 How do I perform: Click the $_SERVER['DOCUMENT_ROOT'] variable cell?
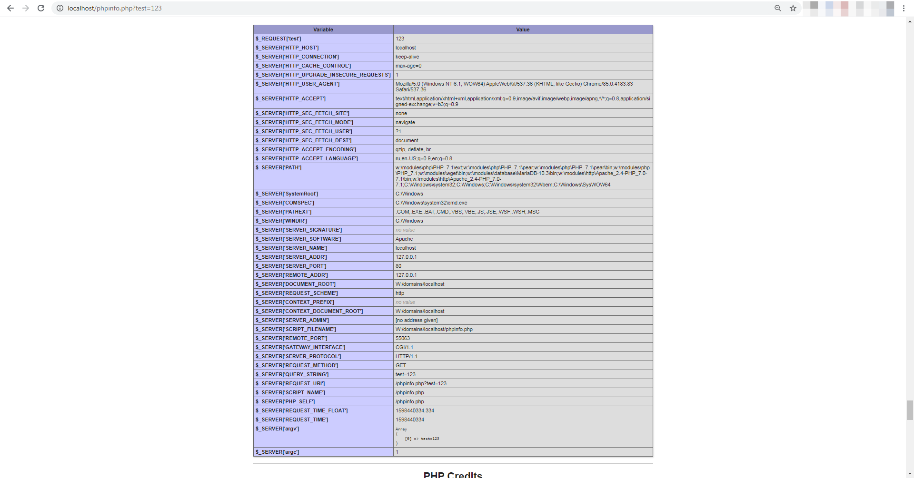(296, 284)
